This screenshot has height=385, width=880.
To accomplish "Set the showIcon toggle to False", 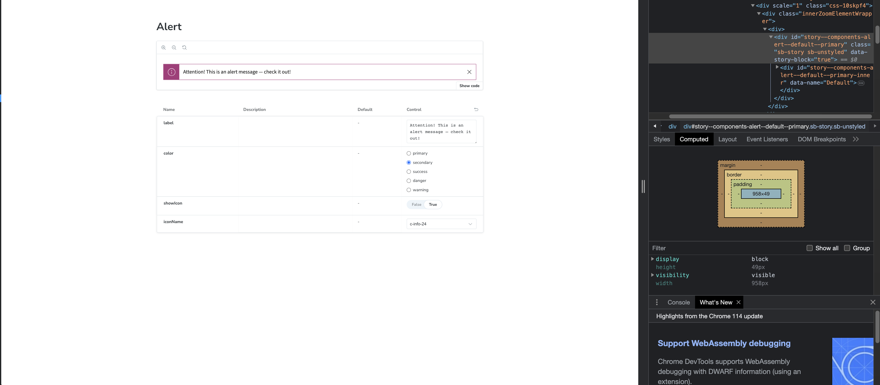I will 416,204.
